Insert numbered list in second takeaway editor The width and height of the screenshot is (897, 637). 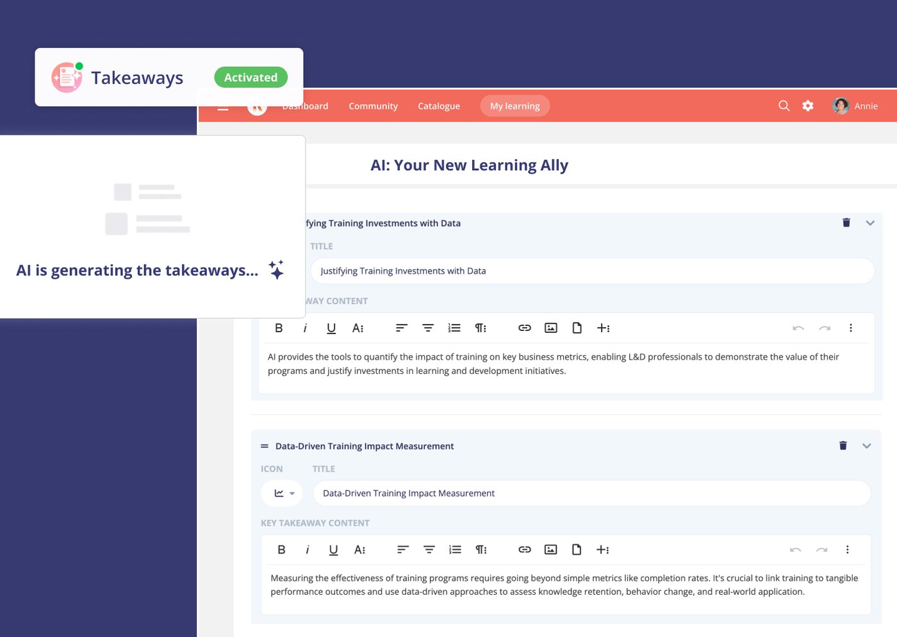pos(455,549)
